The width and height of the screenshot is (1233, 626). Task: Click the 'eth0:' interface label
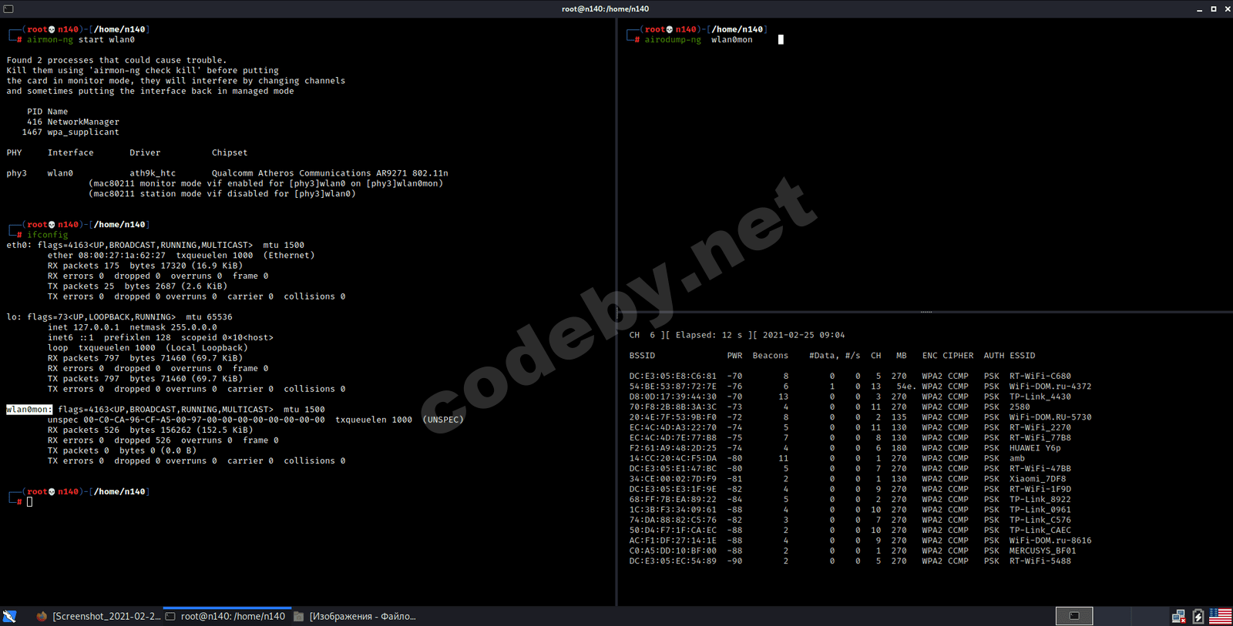pyautogui.click(x=19, y=246)
